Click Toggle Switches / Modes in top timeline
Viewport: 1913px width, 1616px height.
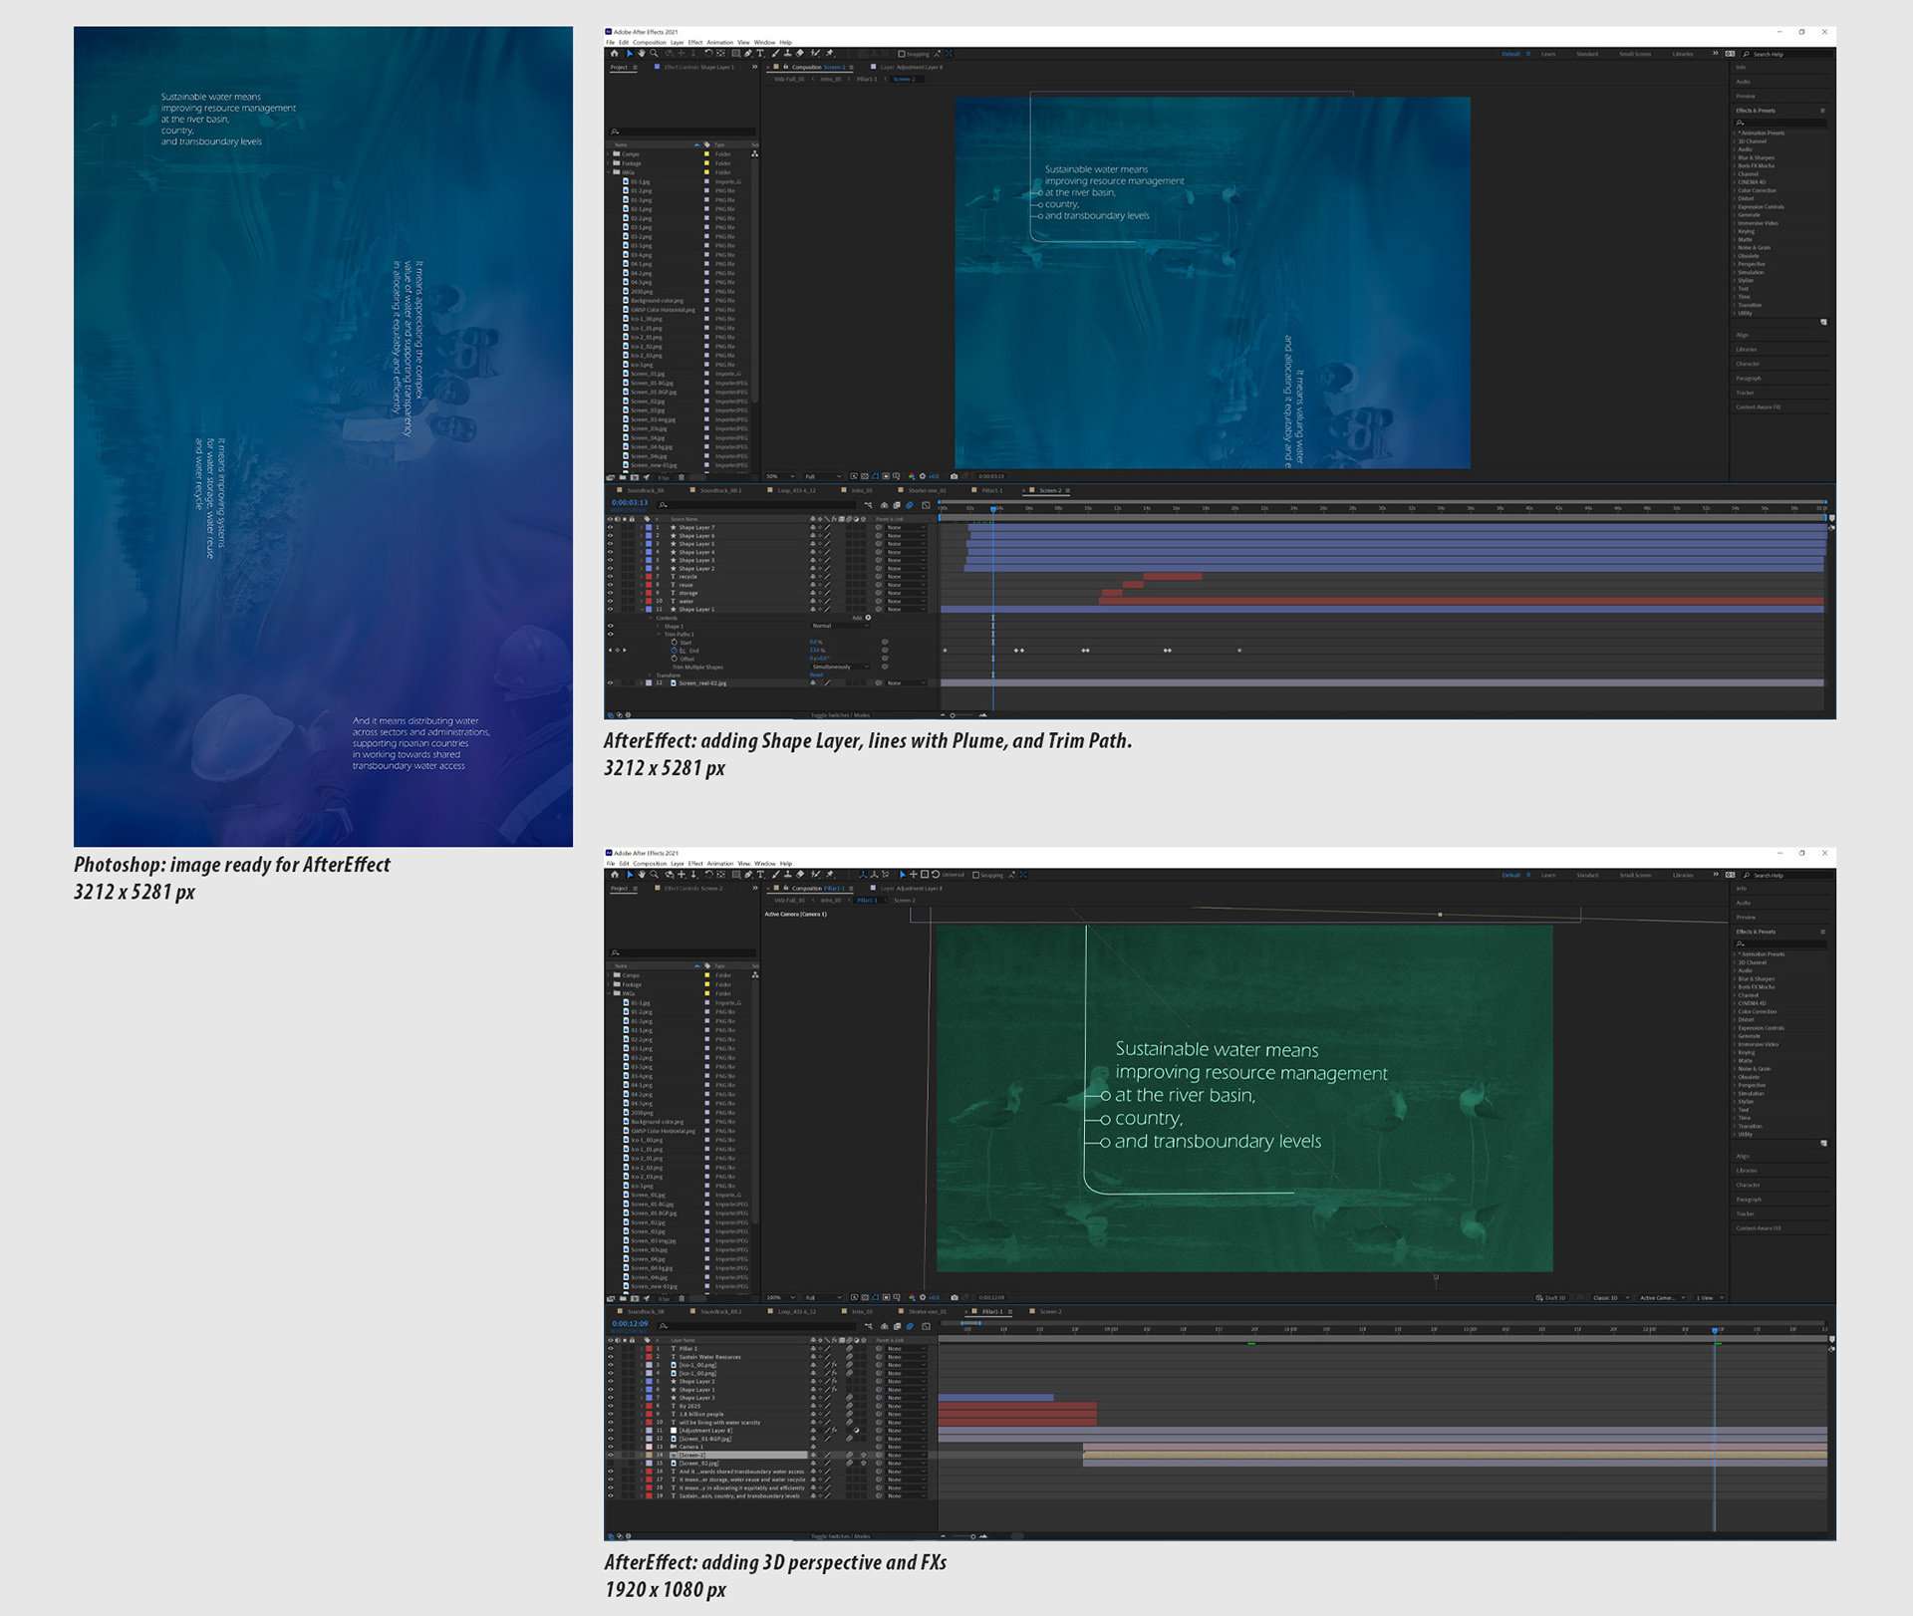tap(840, 715)
